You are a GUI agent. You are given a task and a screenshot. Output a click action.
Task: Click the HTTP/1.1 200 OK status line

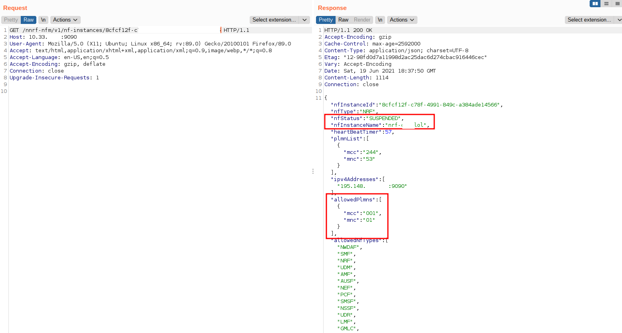348,30
